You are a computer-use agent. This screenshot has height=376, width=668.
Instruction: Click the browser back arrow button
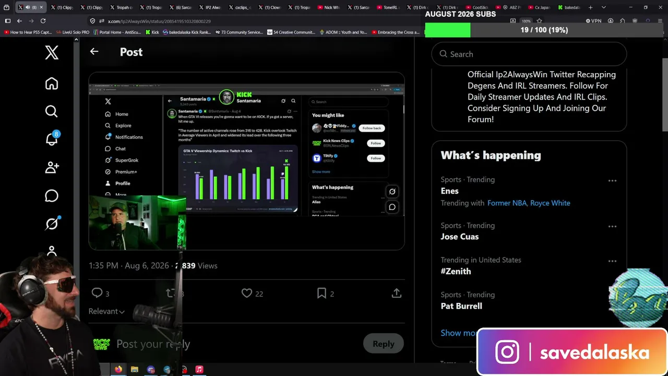click(x=19, y=21)
